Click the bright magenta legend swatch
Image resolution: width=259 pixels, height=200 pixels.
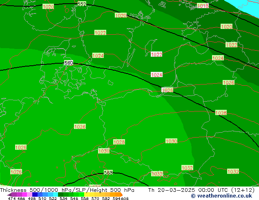click(x=25, y=194)
